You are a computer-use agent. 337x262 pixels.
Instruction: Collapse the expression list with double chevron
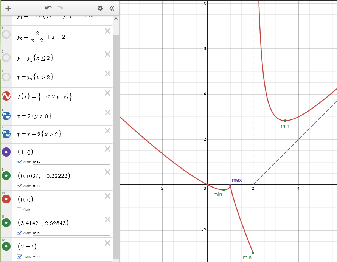(112, 8)
